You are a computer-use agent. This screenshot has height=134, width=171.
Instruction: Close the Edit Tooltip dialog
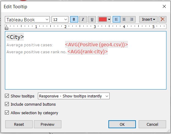(164, 6)
